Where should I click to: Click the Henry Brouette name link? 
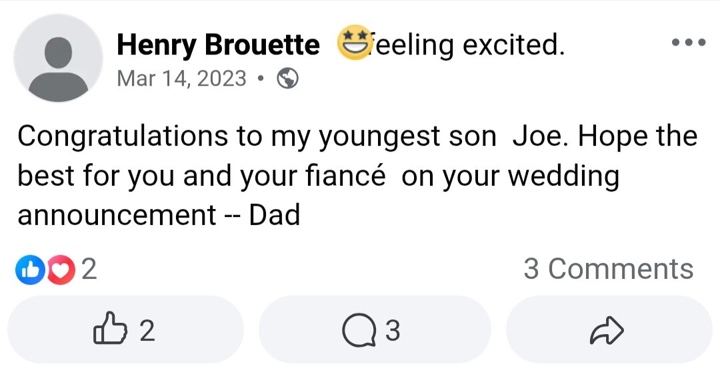pos(218,45)
